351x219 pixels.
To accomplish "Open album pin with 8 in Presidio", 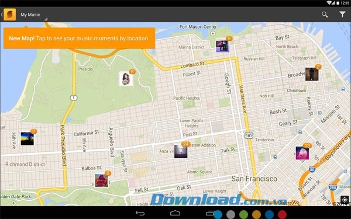I will coord(126,79).
